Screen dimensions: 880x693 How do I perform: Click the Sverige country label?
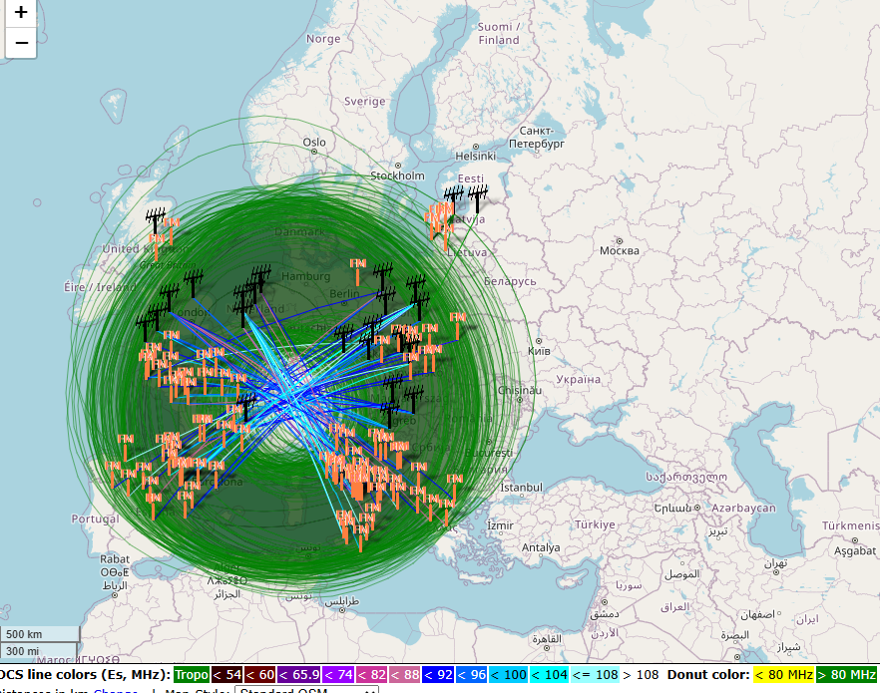coord(365,101)
